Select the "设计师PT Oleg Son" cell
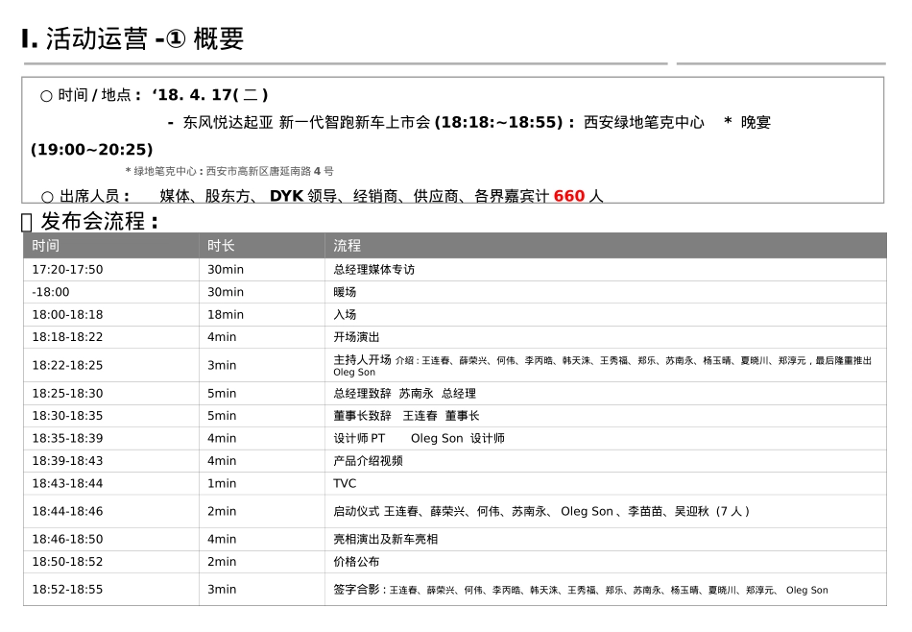 pyautogui.click(x=413, y=438)
